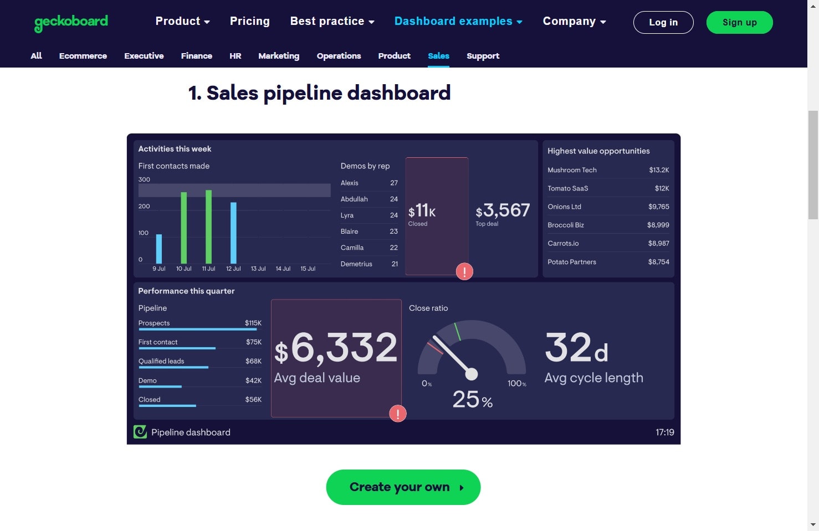Click the page vertical scrollbar thumb

[813, 165]
